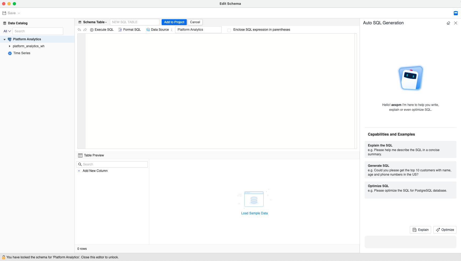Click the redo arrow icon in SQL toolbar
461x261 pixels.
[85, 30]
